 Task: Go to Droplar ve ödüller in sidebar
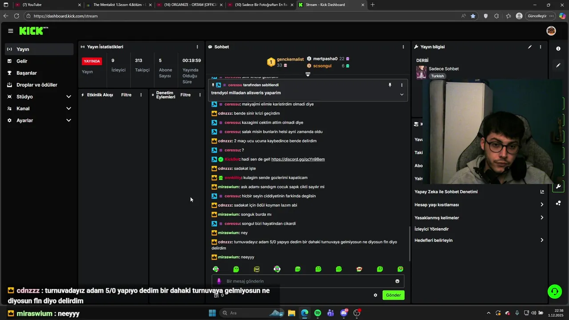click(39, 85)
